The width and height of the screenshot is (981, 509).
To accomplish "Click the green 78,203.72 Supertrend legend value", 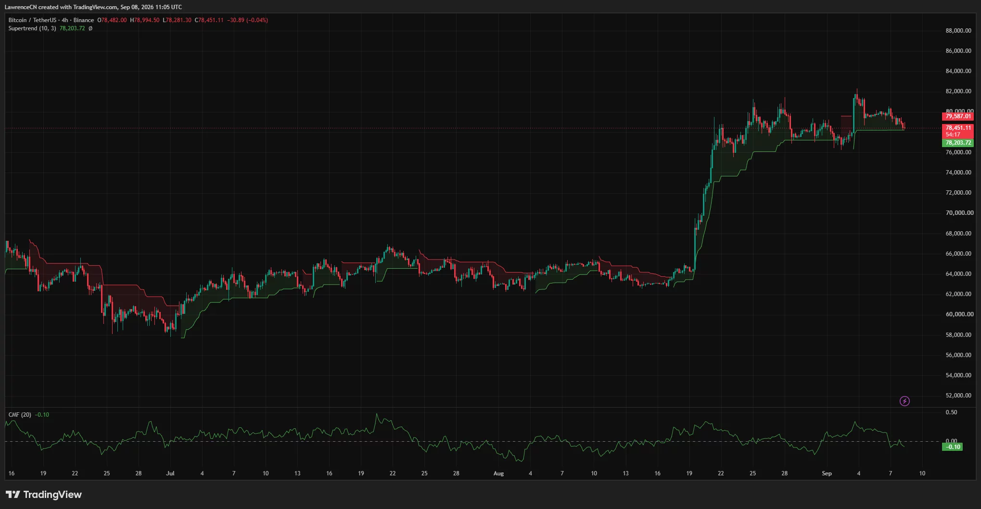I will point(72,28).
